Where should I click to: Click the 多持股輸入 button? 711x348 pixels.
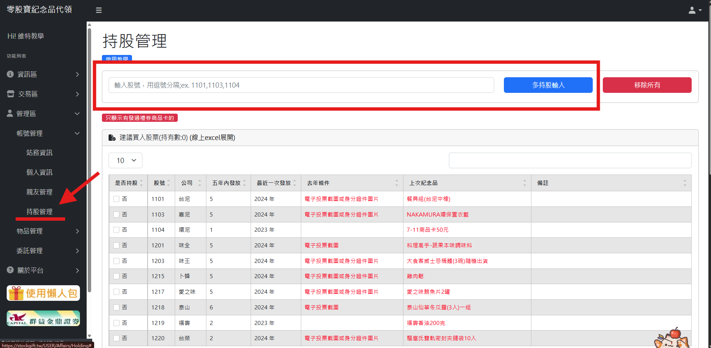pyautogui.click(x=548, y=85)
